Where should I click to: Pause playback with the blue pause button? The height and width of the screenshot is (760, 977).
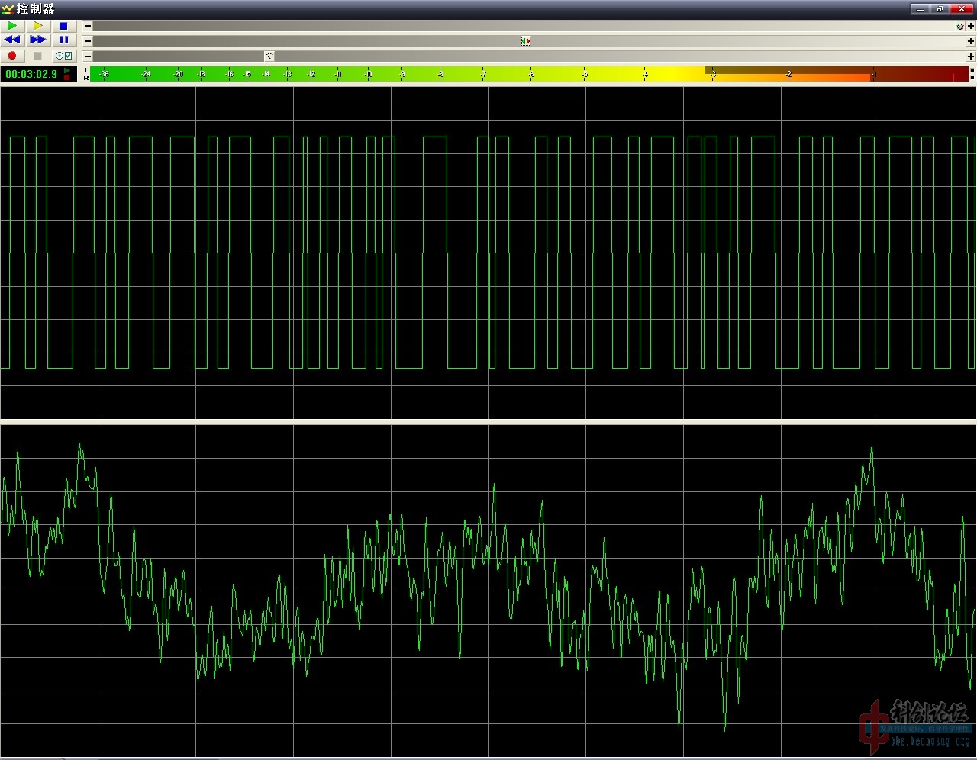(x=64, y=40)
